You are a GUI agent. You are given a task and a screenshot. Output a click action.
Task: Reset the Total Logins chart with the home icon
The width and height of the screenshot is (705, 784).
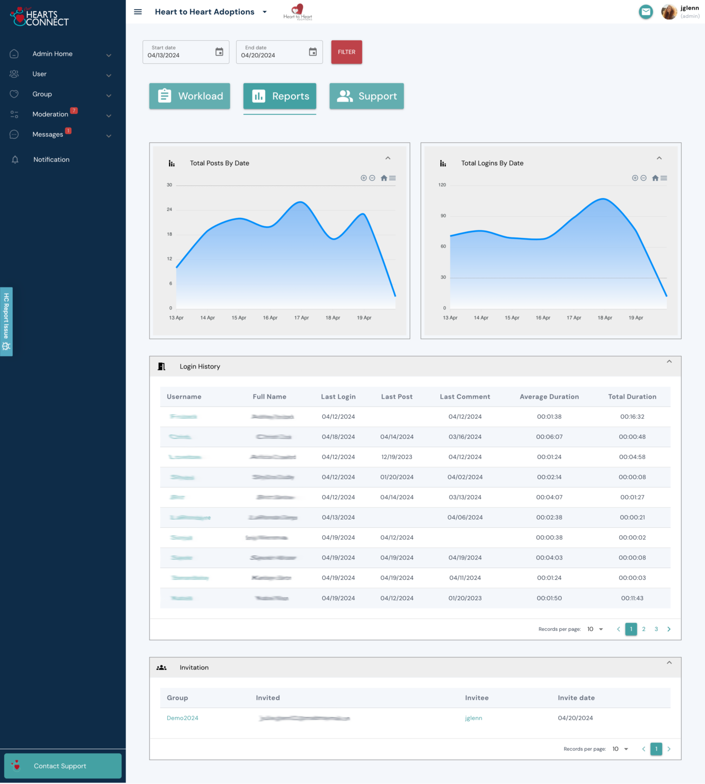[654, 178]
